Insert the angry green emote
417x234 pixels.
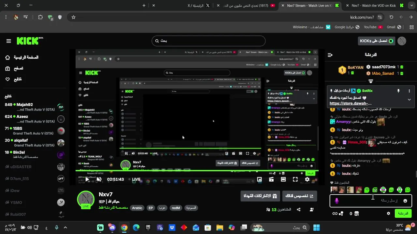375,190
